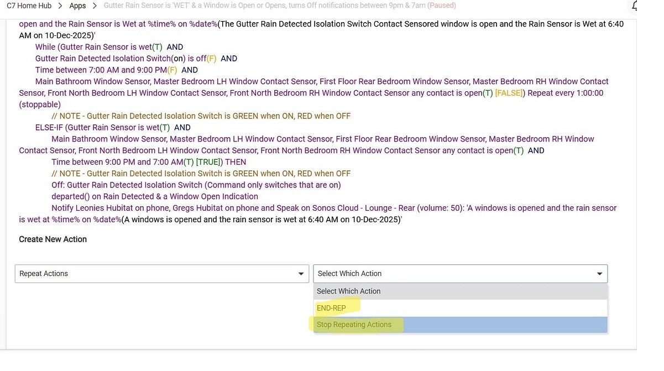Click the red (Paused) status label
Screen dimensions: 664x371
tap(441, 6)
